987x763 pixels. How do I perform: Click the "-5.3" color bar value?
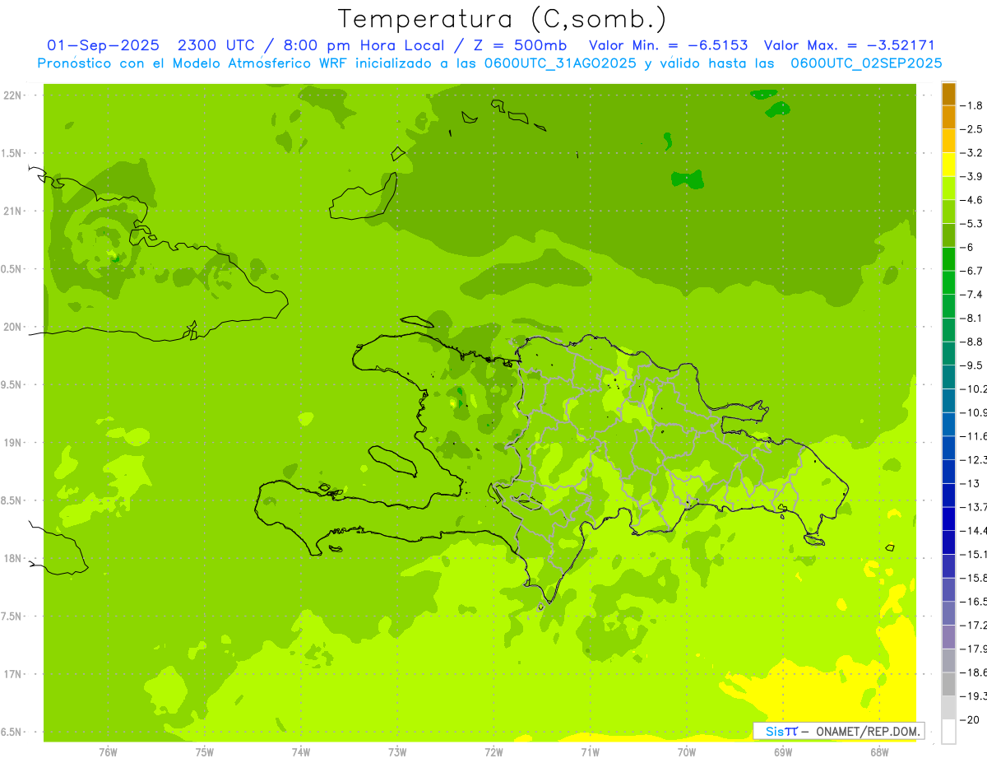click(973, 223)
